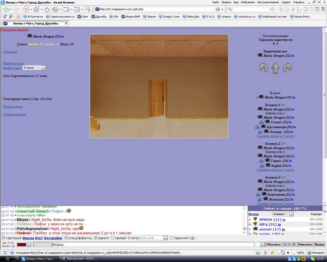
Task: Click the green Go button next to address bar
Action: click(x=218, y=9)
